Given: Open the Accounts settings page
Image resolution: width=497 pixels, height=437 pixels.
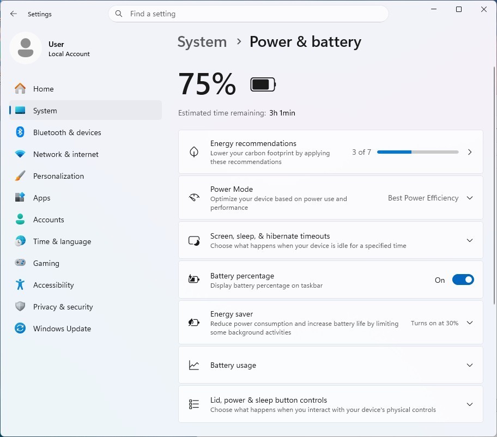Looking at the screenshot, I should 86,219.
